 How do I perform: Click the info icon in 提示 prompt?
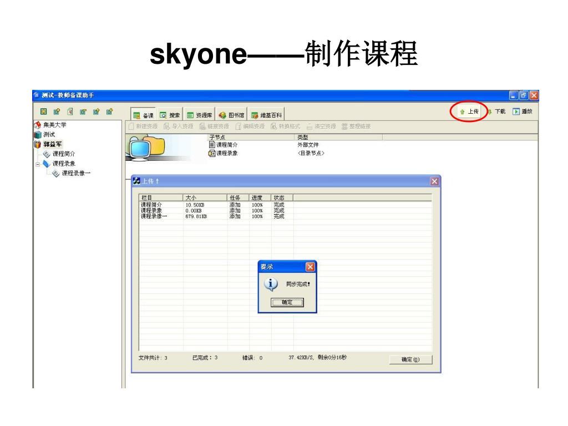point(271,285)
